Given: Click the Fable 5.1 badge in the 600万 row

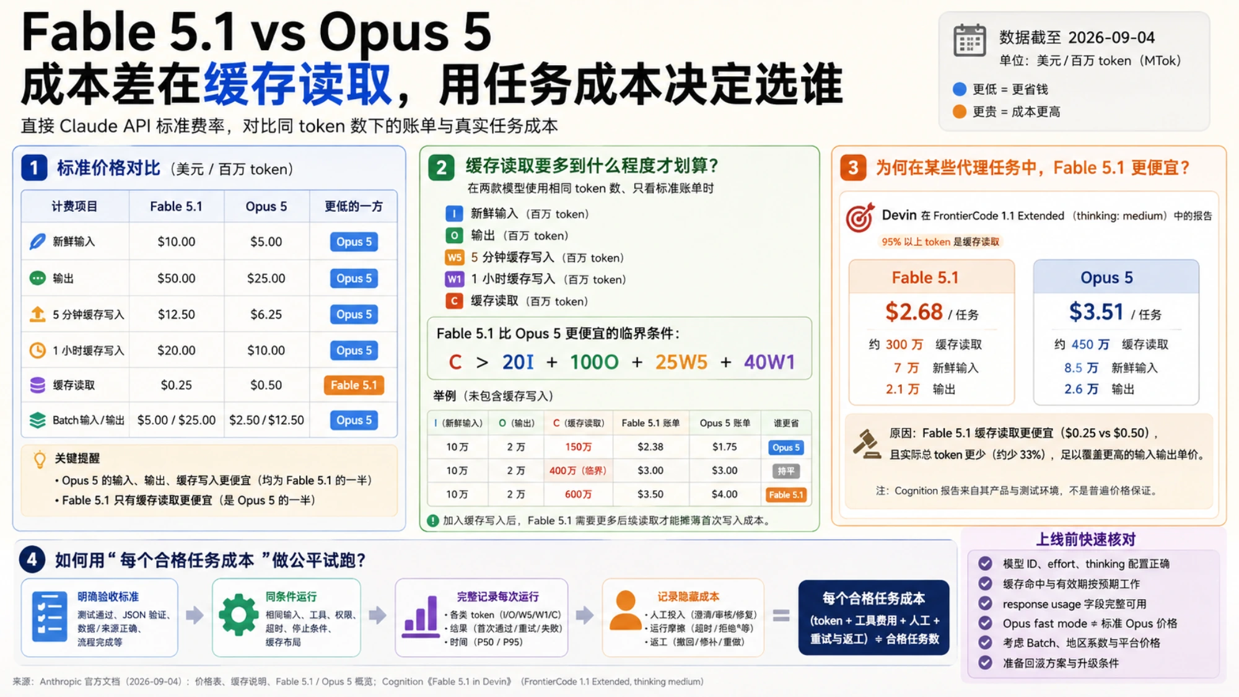Looking at the screenshot, I should point(786,494).
